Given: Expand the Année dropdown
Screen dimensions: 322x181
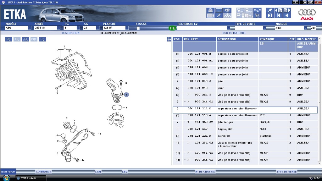Looking at the screenshot, I should tap(58, 28).
